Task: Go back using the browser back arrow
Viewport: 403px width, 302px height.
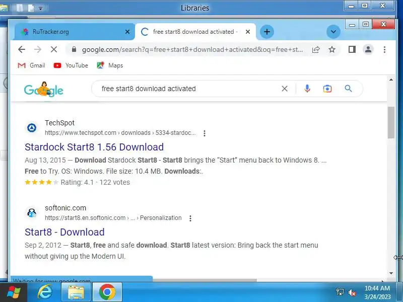Action: [22, 49]
